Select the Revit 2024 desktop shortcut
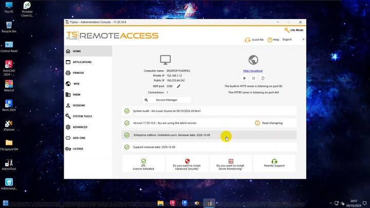370x208 pixels. [9, 106]
